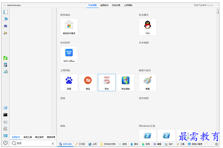Screen dimensions: 223x148
Task: Click the magnifier search icon
Action: [x=14, y=143]
